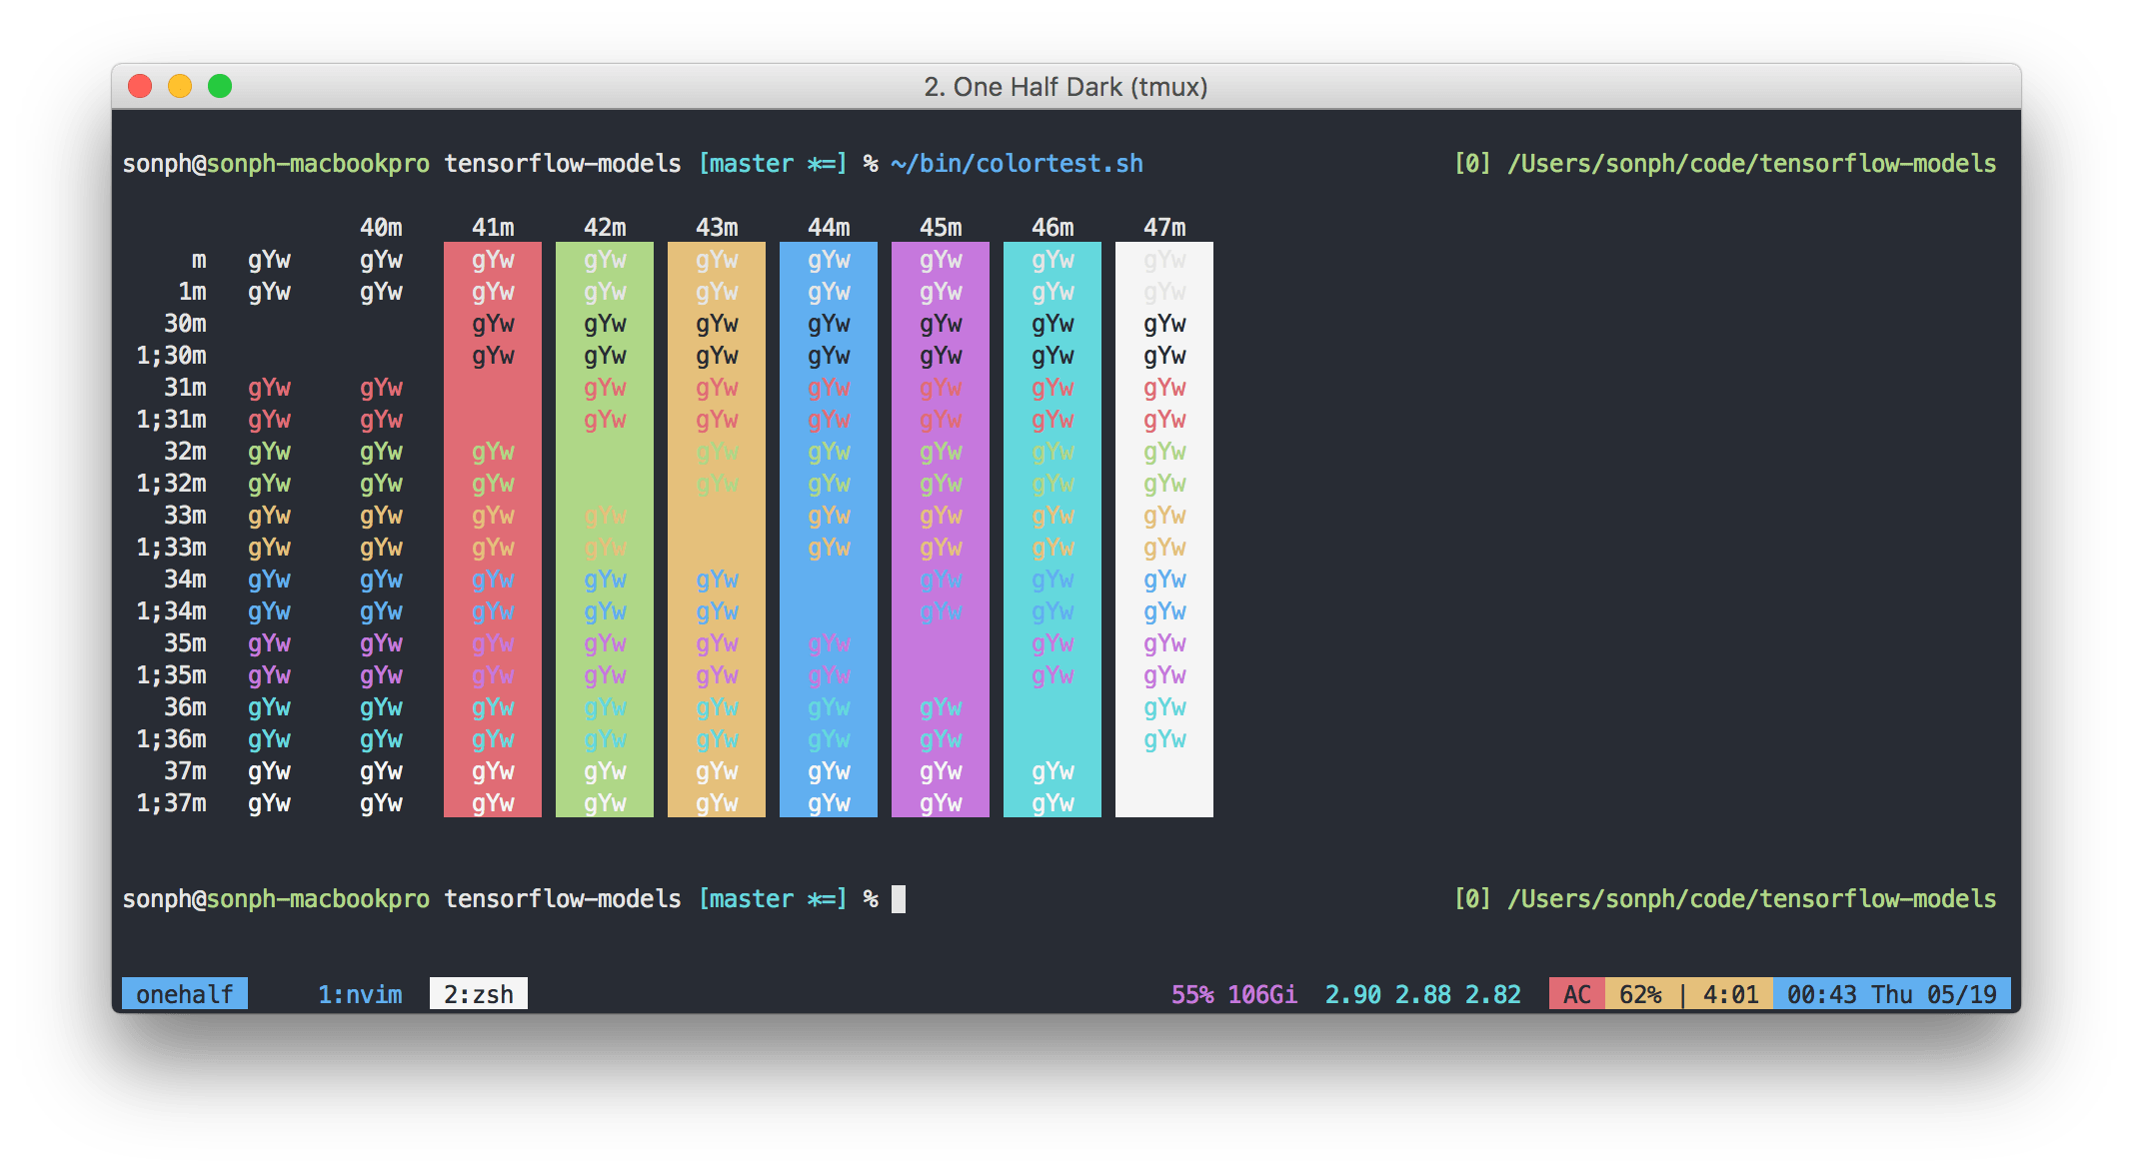Click gYw on magenta background in 36m row
The width and height of the screenshot is (2133, 1173).
pos(941,708)
